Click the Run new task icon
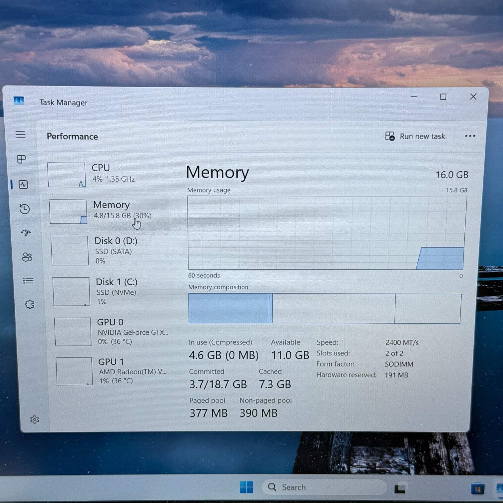Viewport: 503px width, 503px height. (390, 136)
